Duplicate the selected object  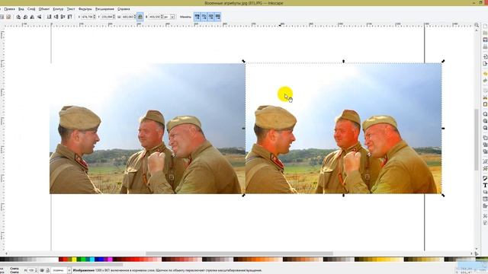point(485,138)
